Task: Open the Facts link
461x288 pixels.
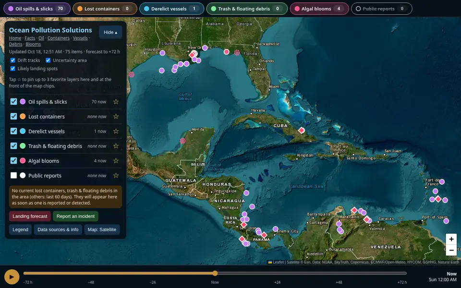Action: click(x=30, y=38)
